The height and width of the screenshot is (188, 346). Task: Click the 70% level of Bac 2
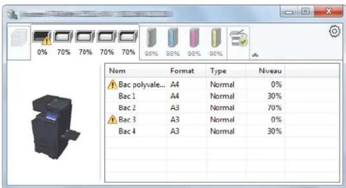click(x=274, y=108)
